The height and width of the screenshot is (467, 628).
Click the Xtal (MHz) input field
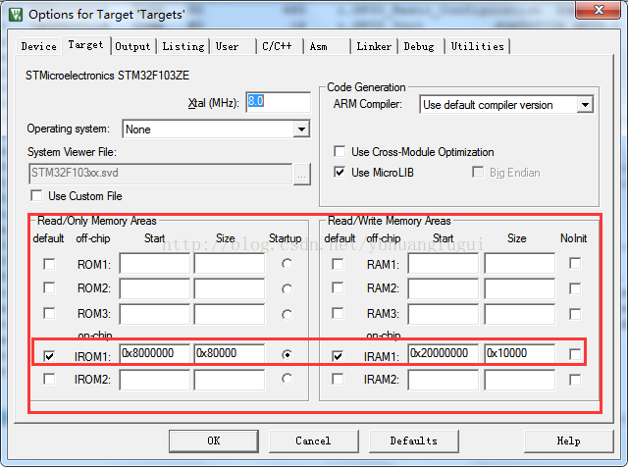click(x=278, y=102)
